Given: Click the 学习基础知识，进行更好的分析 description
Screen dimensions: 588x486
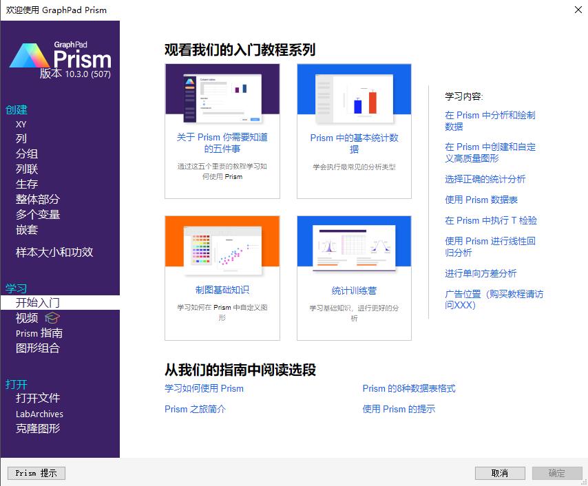Looking at the screenshot, I should [354, 313].
